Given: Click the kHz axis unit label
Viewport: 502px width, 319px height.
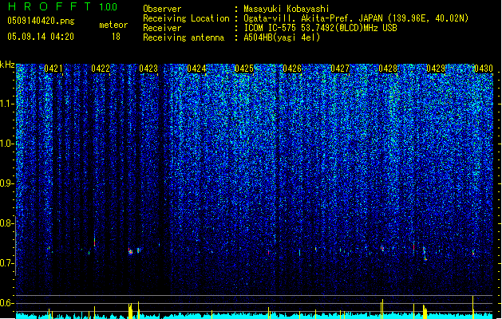Looking at the screenshot, I should point(7,65).
